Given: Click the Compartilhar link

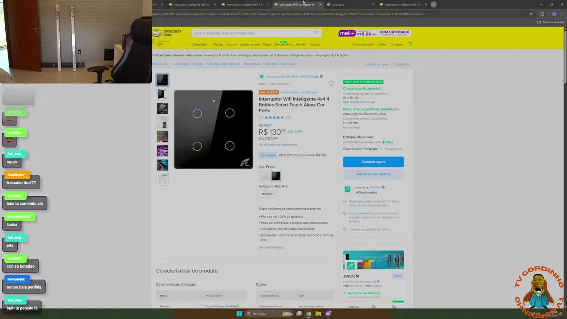Looking at the screenshot, I should tap(402, 64).
